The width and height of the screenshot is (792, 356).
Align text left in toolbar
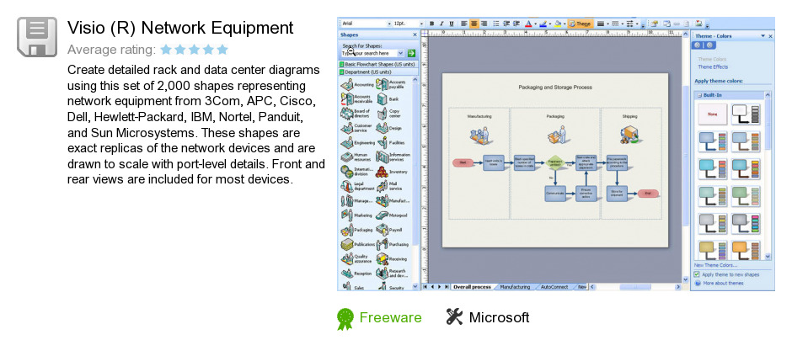pyautogui.click(x=463, y=24)
